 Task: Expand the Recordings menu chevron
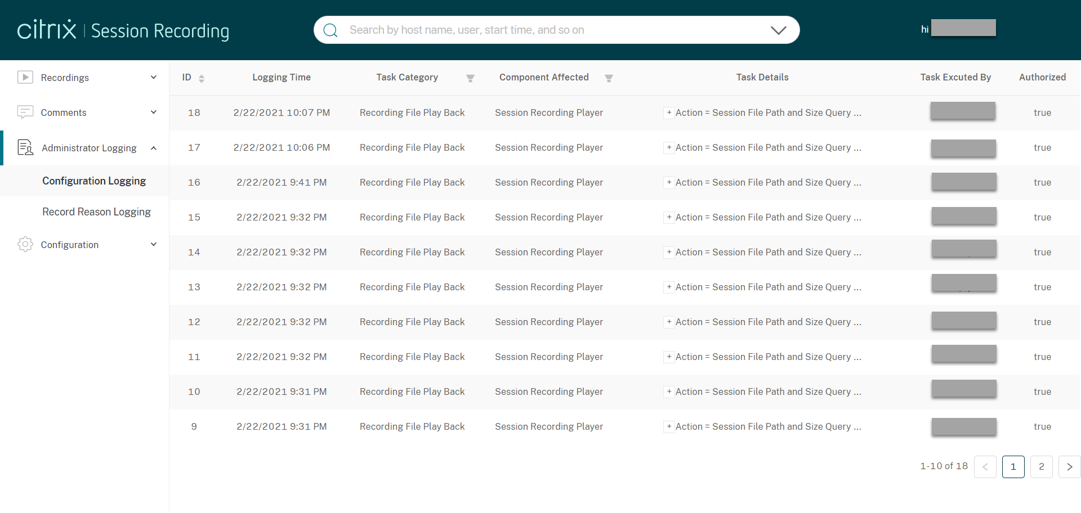[x=154, y=77]
